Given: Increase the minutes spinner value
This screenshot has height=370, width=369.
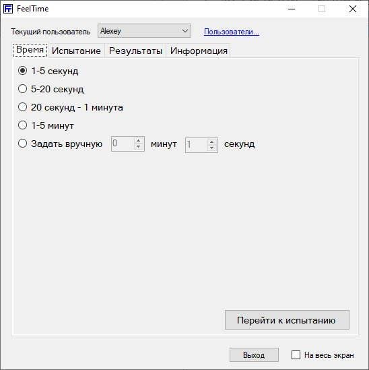Looking at the screenshot, I should pyautogui.click(x=139, y=141).
